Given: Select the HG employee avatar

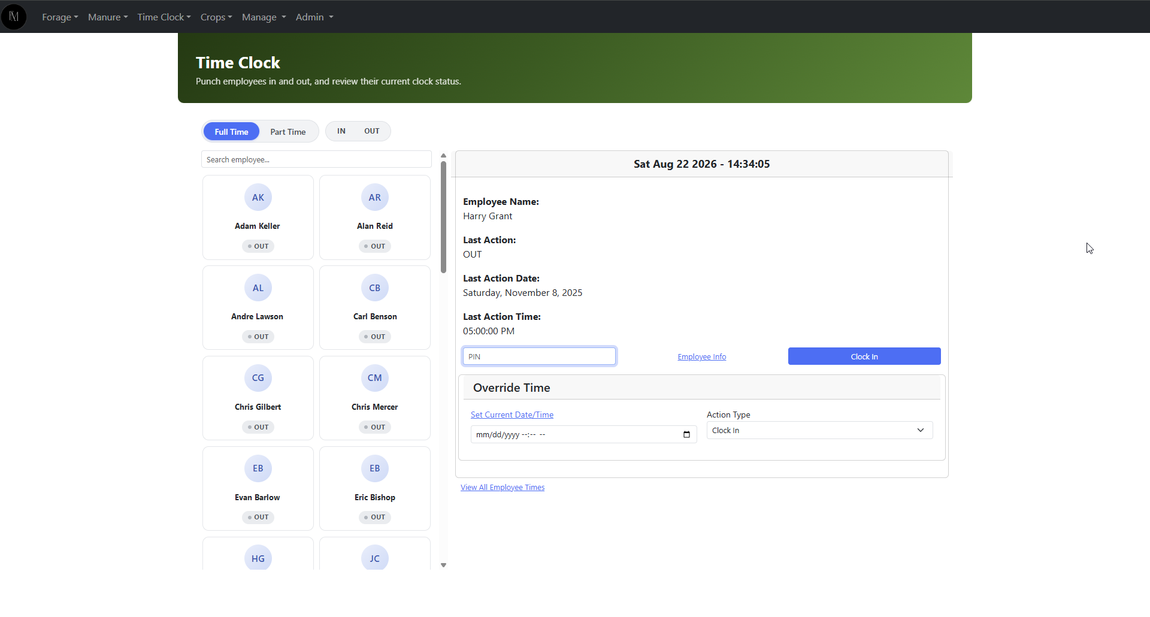Looking at the screenshot, I should tap(258, 558).
